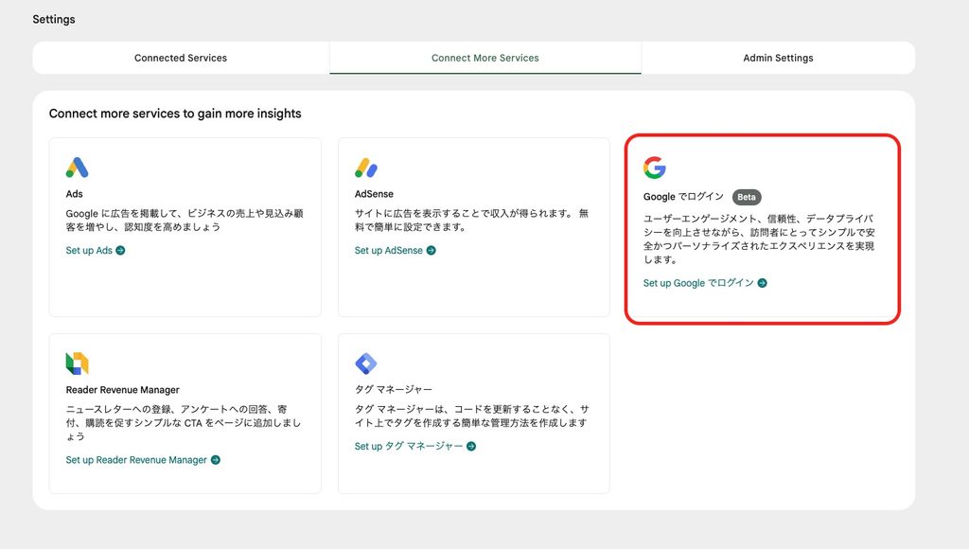Image resolution: width=969 pixels, height=549 pixels.
Task: Click the AdSense logo icon
Action: coord(366,168)
